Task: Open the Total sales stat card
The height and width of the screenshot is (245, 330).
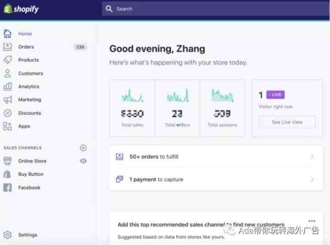Action: tap(132, 108)
